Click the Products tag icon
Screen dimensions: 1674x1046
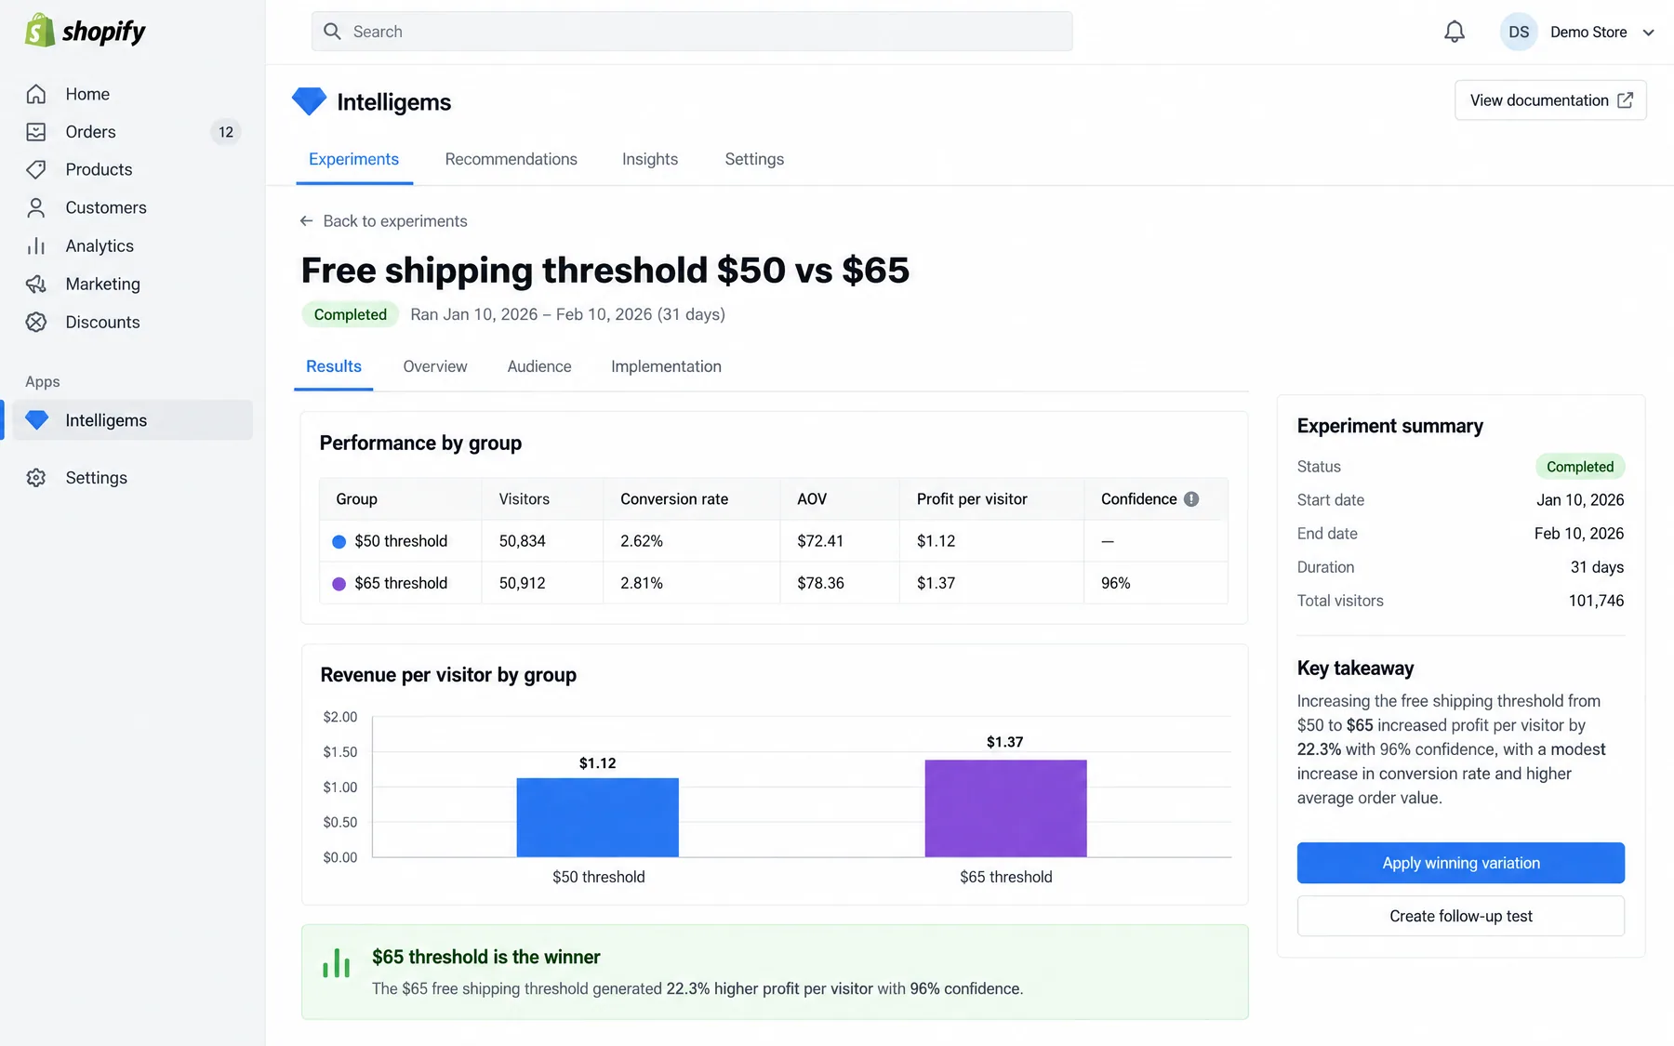click(x=36, y=169)
